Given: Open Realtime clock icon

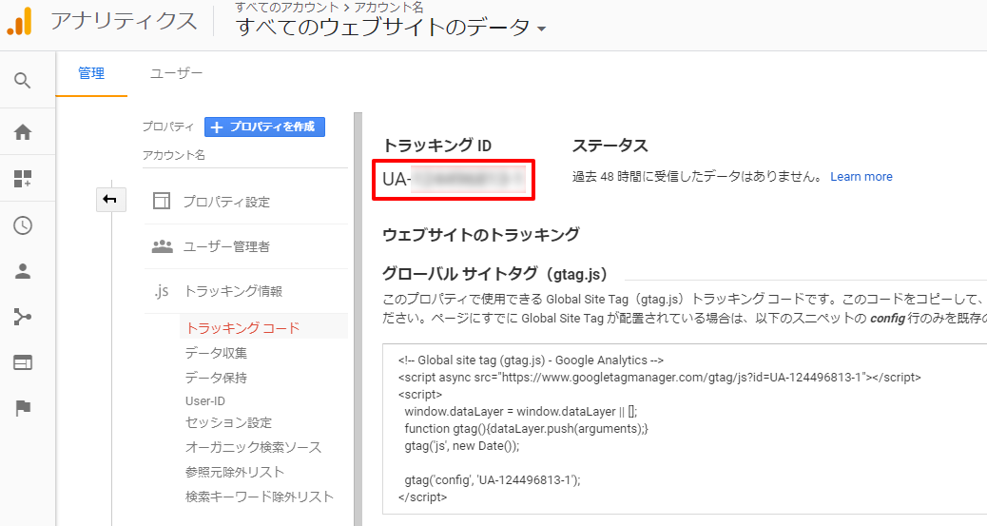Looking at the screenshot, I should tap(23, 225).
